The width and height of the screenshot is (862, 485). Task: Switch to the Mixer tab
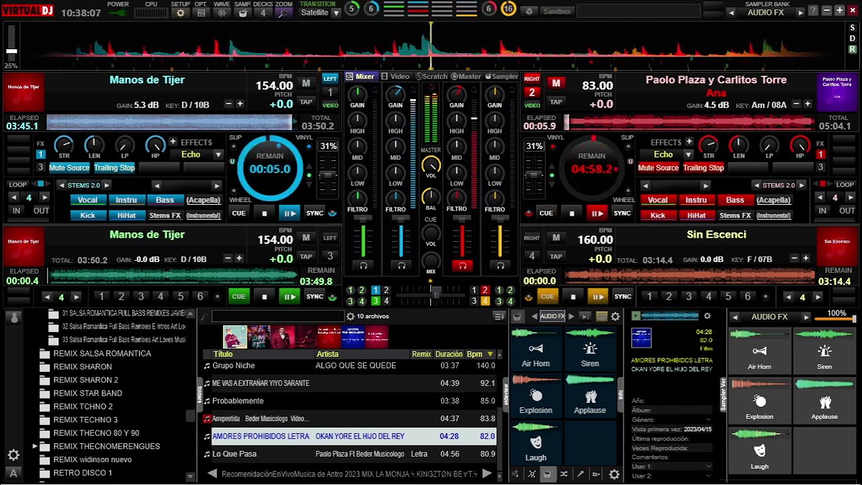(x=360, y=77)
